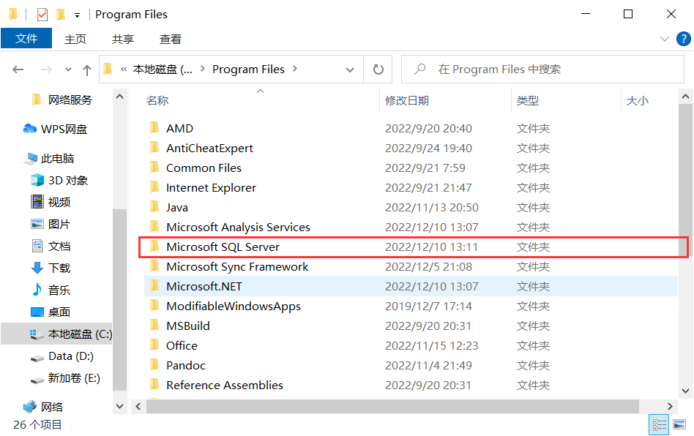The image size is (694, 436).
Task: Sort by the 大小 column header
Action: click(638, 100)
